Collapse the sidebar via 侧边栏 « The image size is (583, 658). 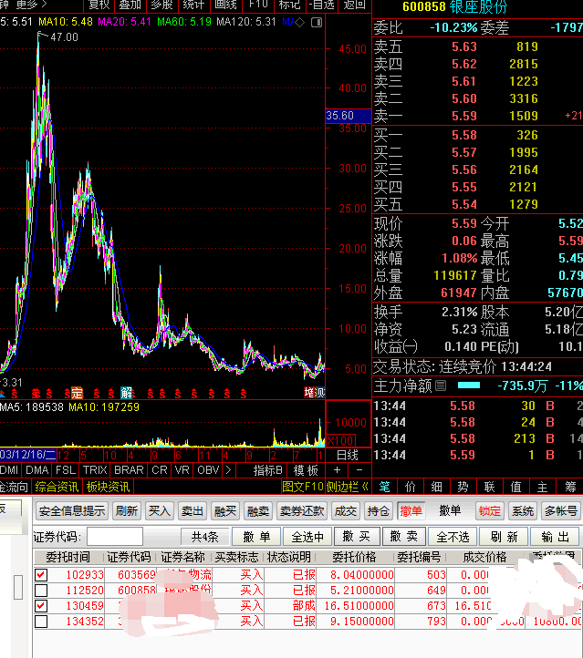pos(348,487)
